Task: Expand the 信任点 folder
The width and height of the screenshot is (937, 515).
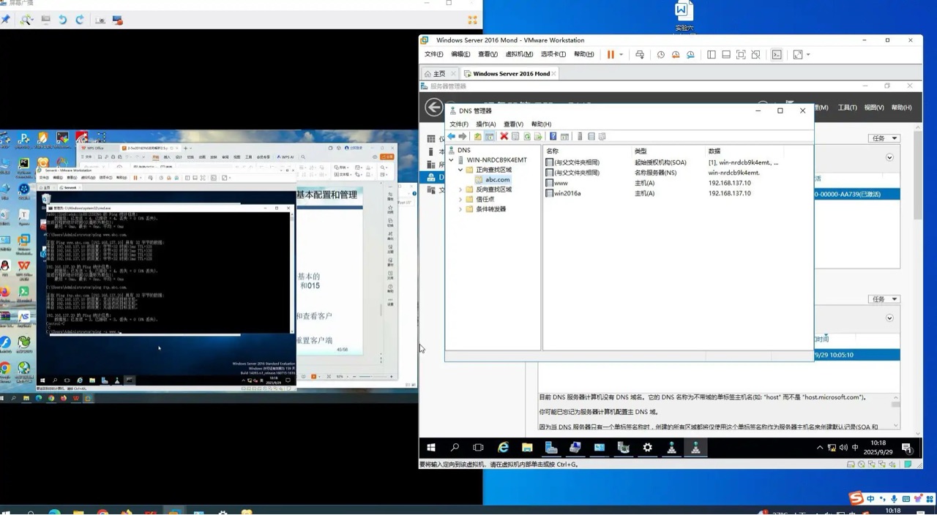Action: coord(460,199)
